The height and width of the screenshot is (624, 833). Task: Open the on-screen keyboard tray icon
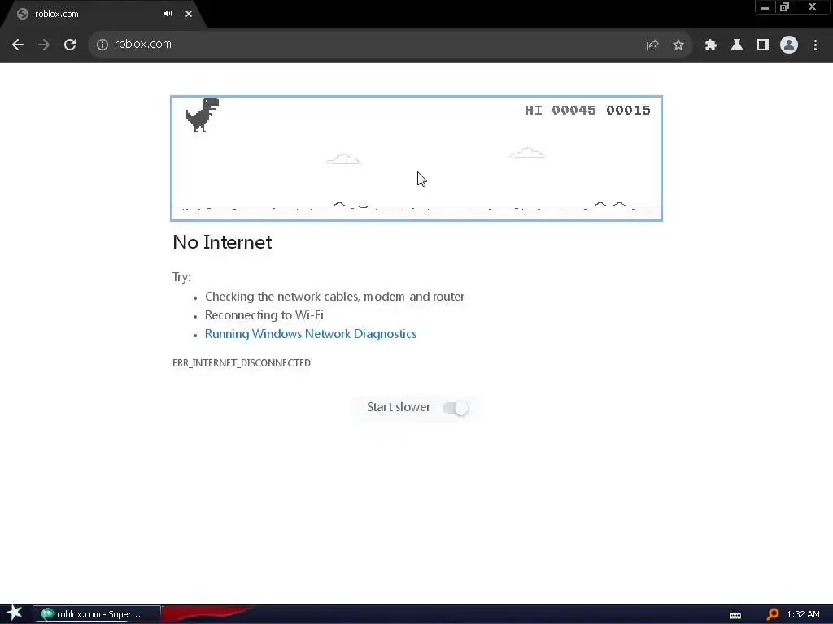[735, 616]
